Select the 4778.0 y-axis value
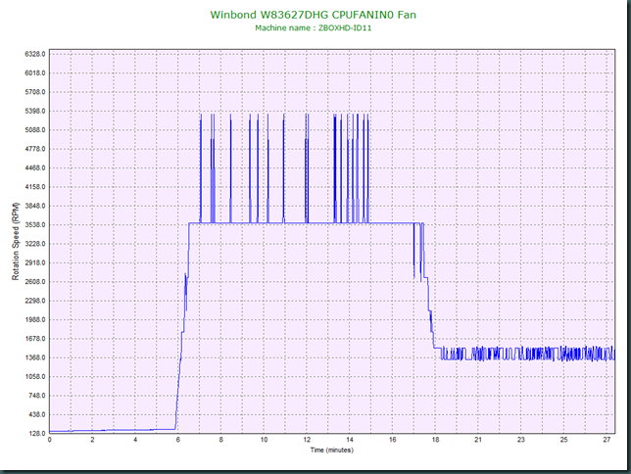631x474 pixels. [35, 149]
